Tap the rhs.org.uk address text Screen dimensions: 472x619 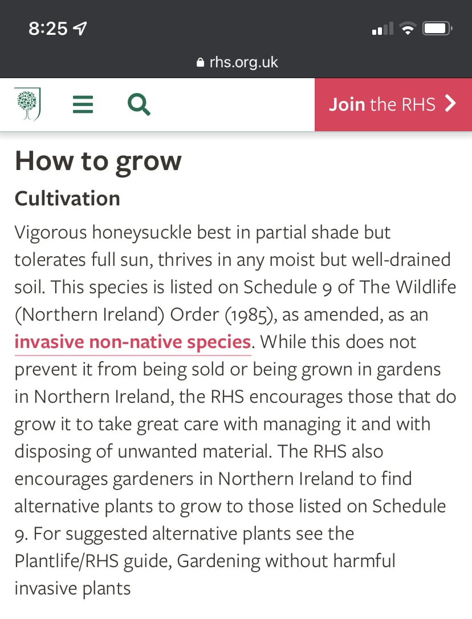(x=243, y=62)
